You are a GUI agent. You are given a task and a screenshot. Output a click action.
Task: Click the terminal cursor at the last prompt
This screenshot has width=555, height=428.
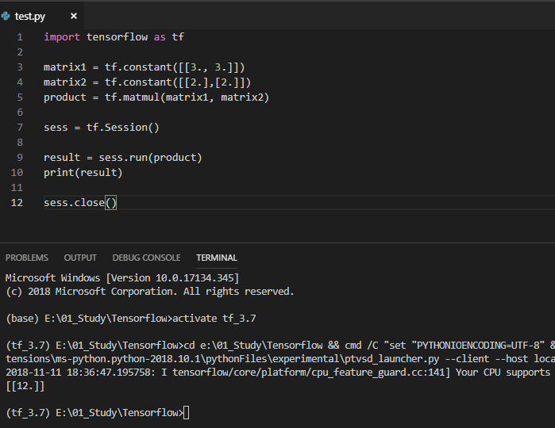186,413
